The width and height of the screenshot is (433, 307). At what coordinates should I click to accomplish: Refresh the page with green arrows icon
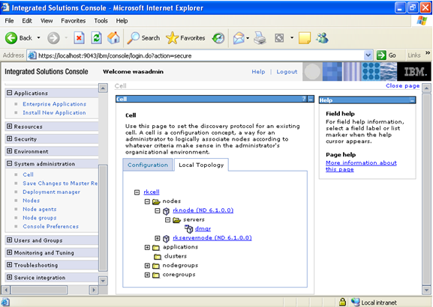tap(96, 37)
